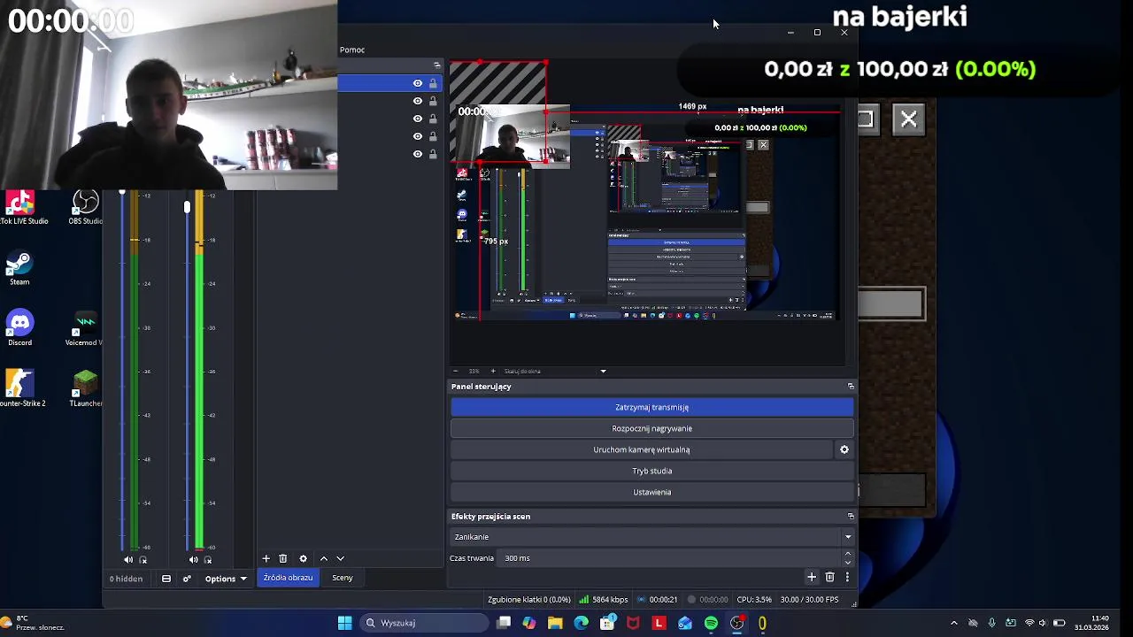Viewport: 1133px width, 637px height.
Task: Toggle visibility of the second source row
Action: (418, 101)
